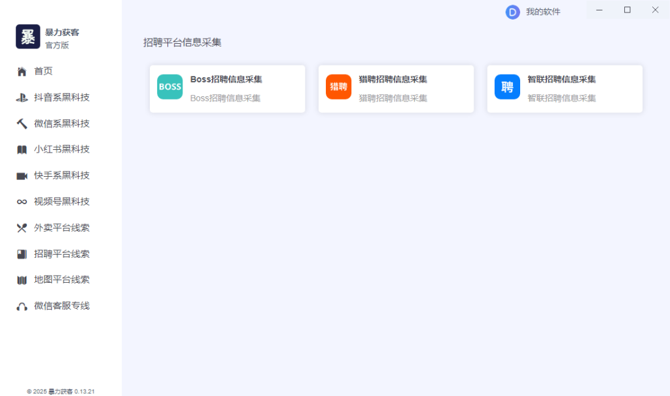Click the BOSS app icon on the first card
Screen dimensions: 670x396
[169, 86]
